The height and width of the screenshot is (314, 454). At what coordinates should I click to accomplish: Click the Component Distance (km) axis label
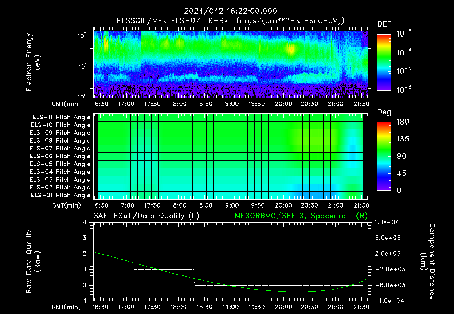click(428, 262)
